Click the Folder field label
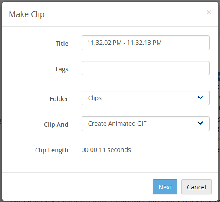Image resolution: width=220 pixels, height=202 pixels. (59, 99)
